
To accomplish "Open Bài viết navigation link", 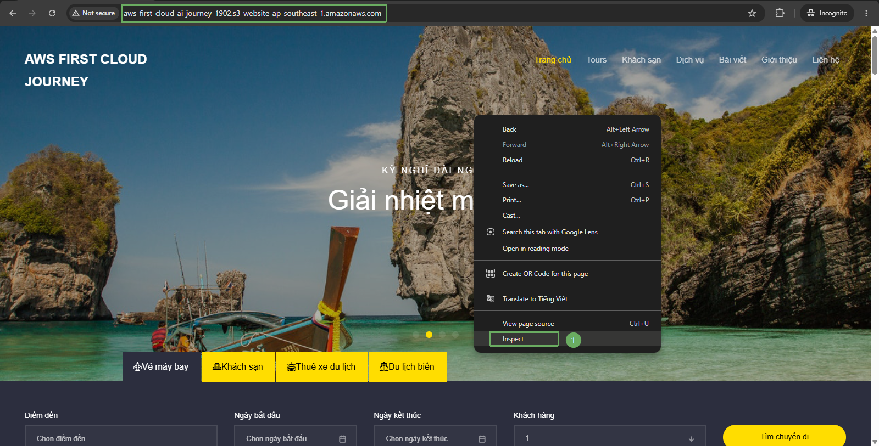I will point(732,59).
